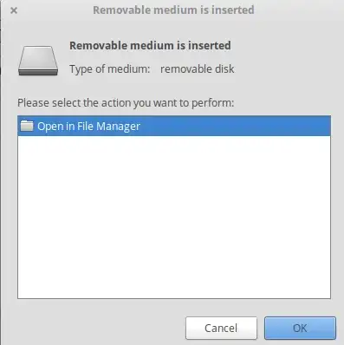Click the folder icon beside Open in File Manager
The width and height of the screenshot is (344, 345).
pyautogui.click(x=27, y=126)
